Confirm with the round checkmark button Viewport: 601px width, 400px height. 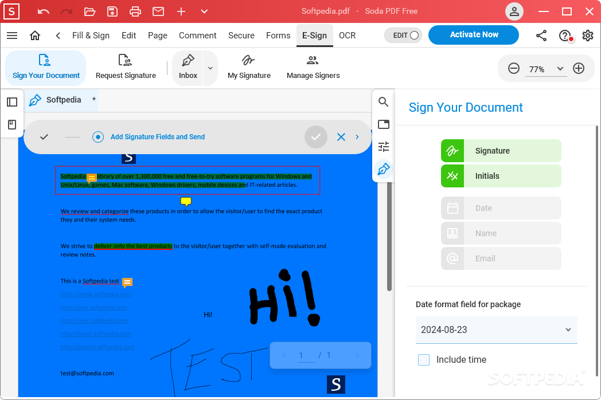[316, 137]
